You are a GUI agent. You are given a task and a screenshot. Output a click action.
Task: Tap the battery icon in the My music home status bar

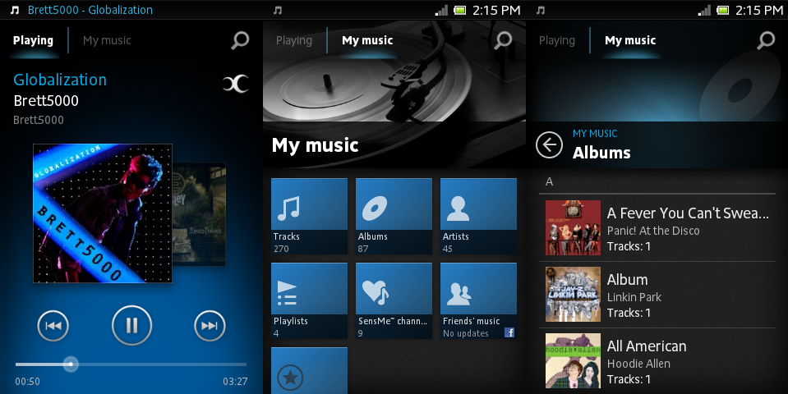tap(460, 10)
